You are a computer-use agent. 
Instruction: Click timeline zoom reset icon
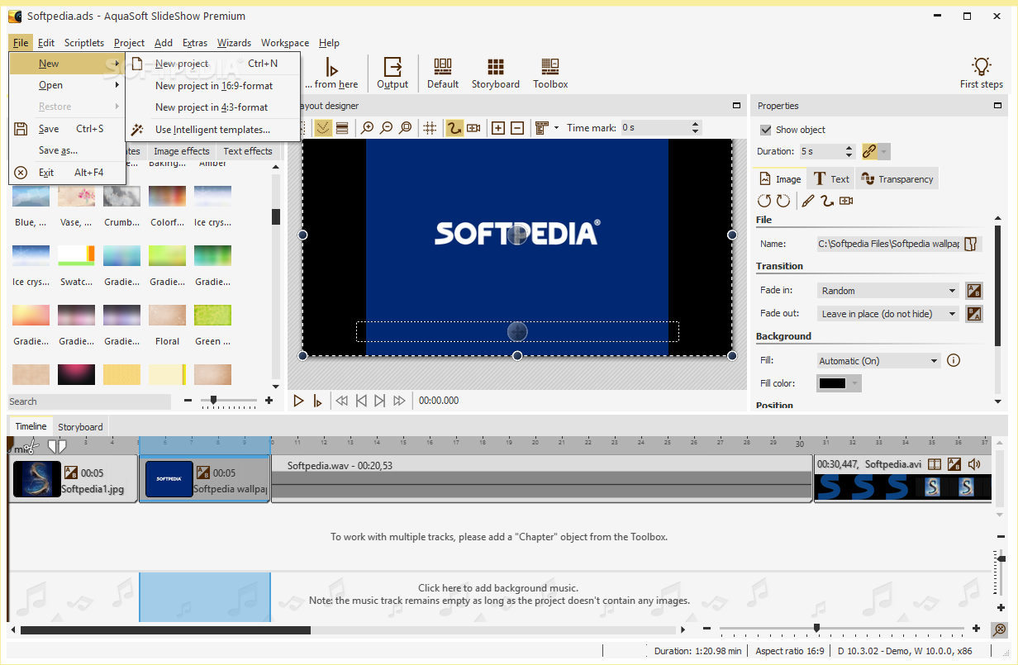tap(1000, 629)
